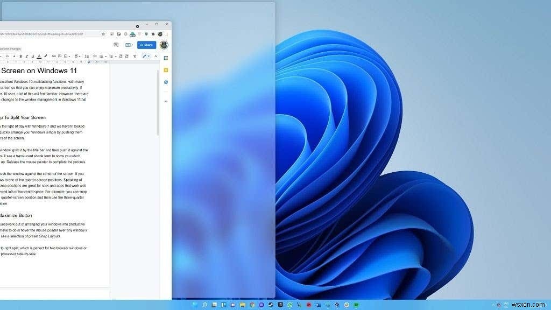Open Google Keep in the side panel

[x=166, y=70]
